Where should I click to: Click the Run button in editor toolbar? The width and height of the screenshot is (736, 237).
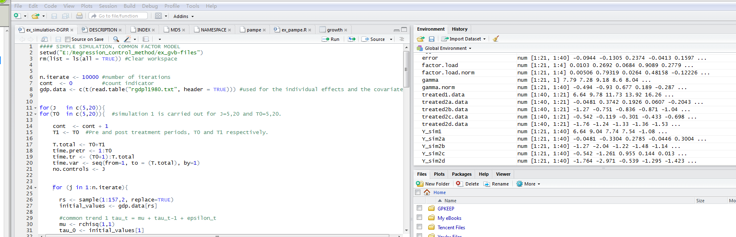click(331, 39)
